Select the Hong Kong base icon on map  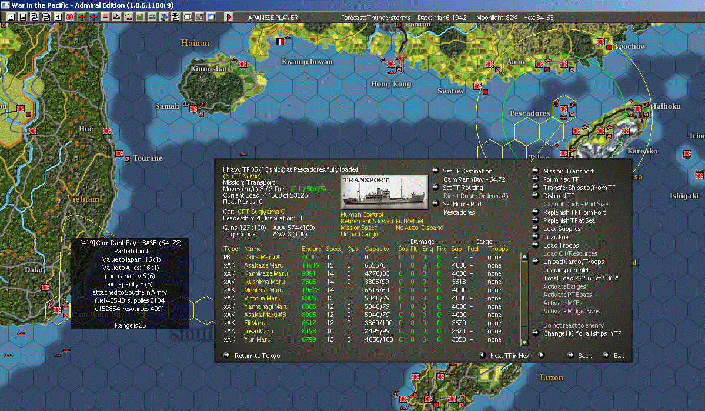pyautogui.click(x=391, y=64)
